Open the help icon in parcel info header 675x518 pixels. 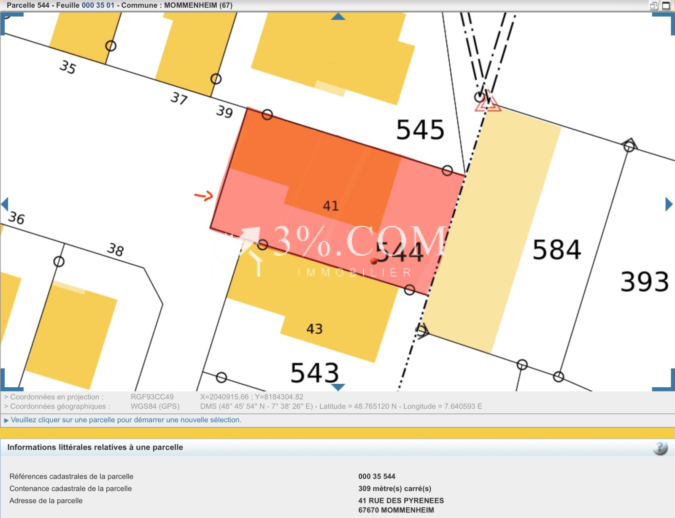[x=660, y=448]
